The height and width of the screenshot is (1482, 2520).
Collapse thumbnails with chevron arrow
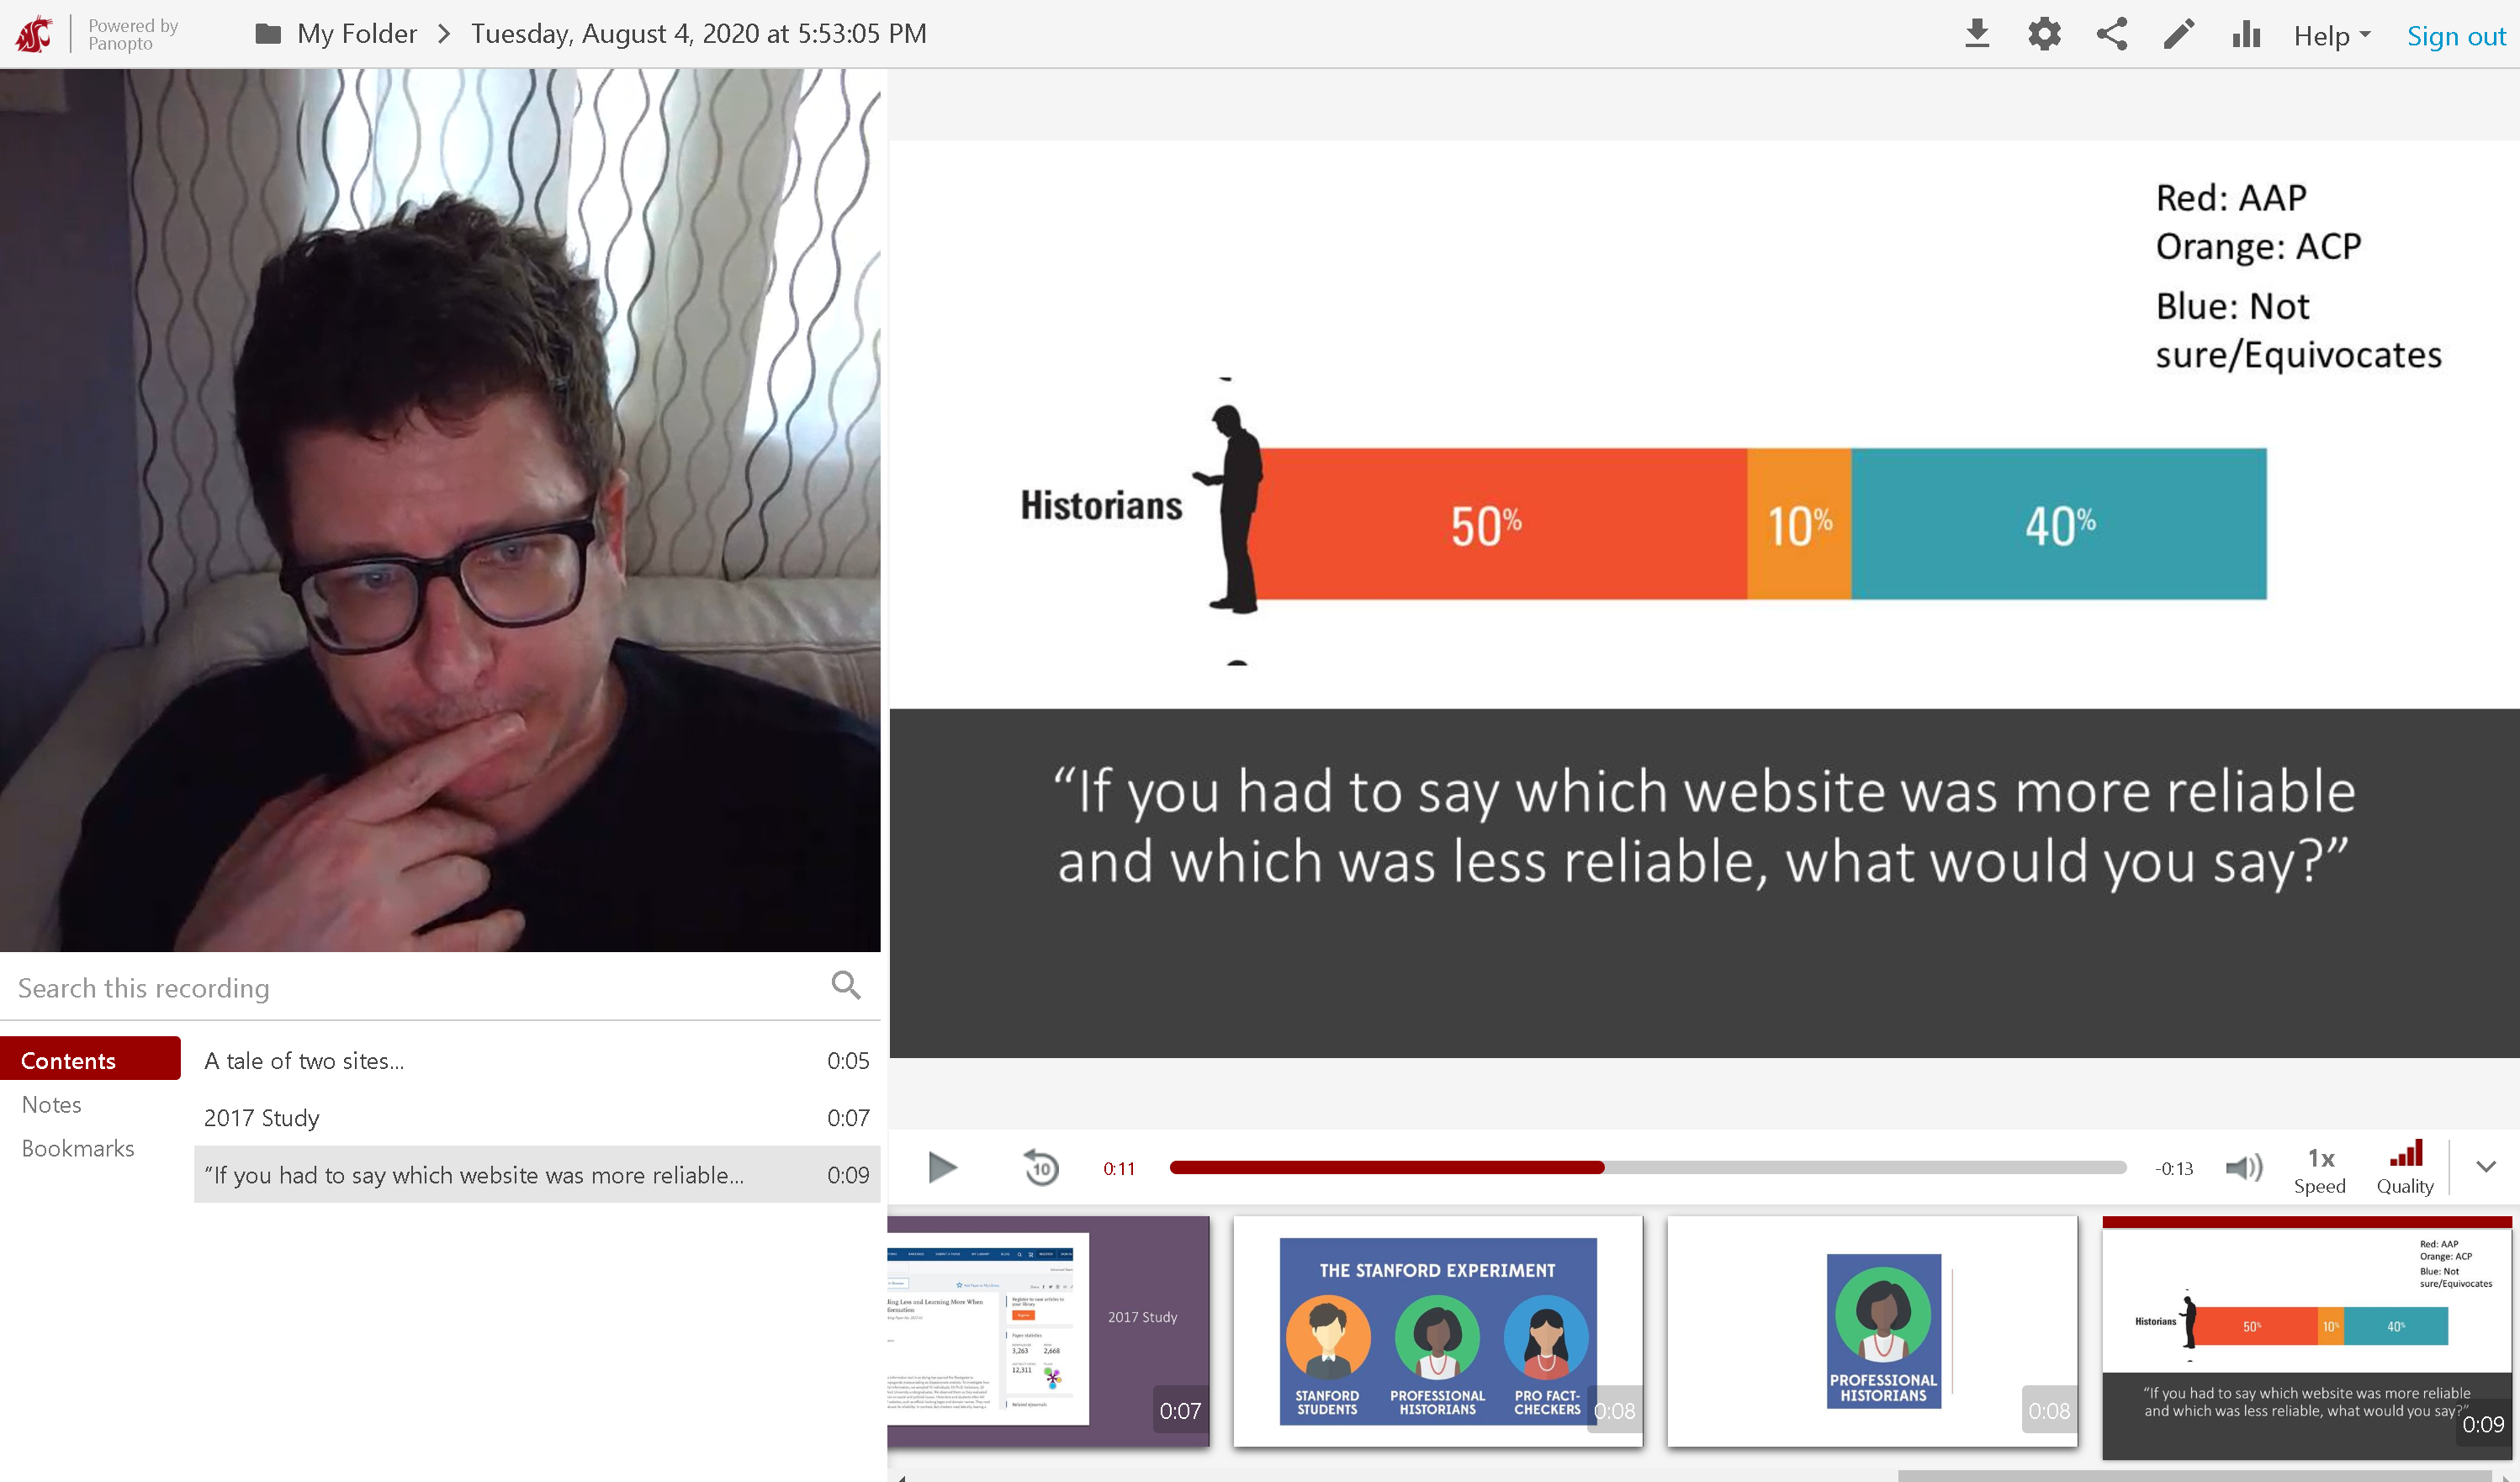click(2486, 1166)
